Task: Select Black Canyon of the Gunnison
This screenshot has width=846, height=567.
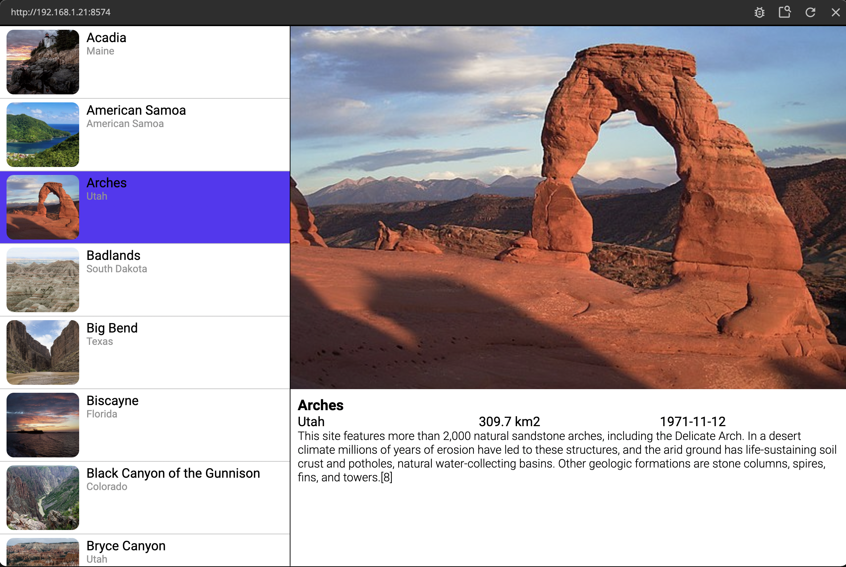Action: [x=173, y=473]
